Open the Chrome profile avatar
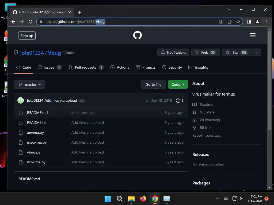 click(257, 22)
